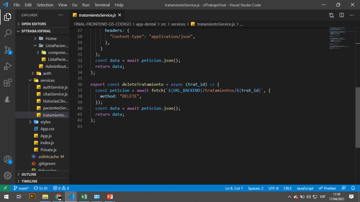The height and width of the screenshot is (202, 360).
Task: Open the Selection menu
Action: pos(45,5)
